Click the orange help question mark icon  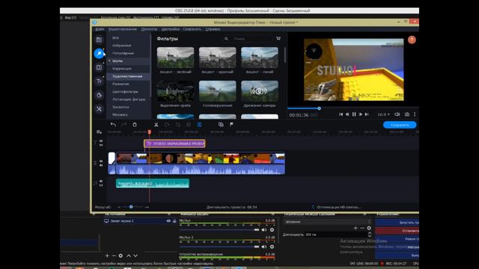tap(412, 40)
